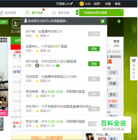Click 领取 for 幸运晚餐 task
Screen dimensions: 138x140
coord(94,94)
